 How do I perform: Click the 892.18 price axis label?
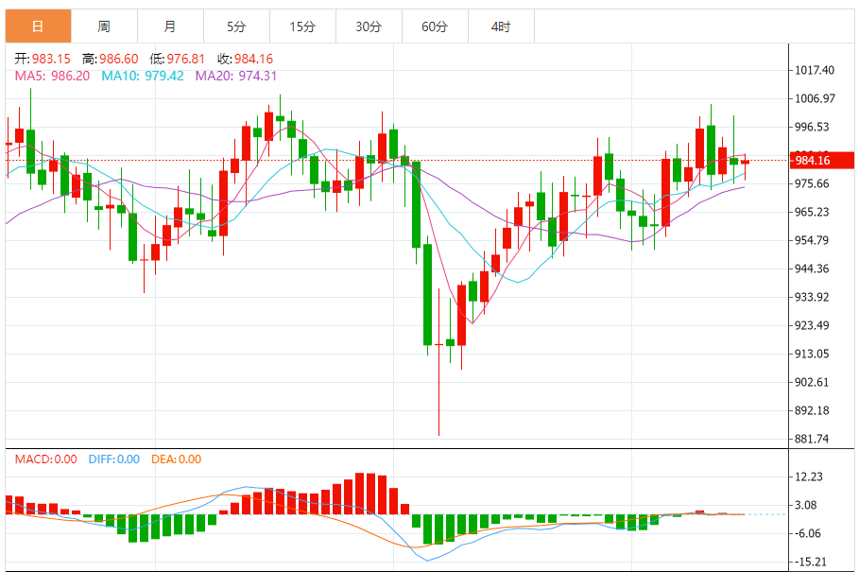[812, 411]
